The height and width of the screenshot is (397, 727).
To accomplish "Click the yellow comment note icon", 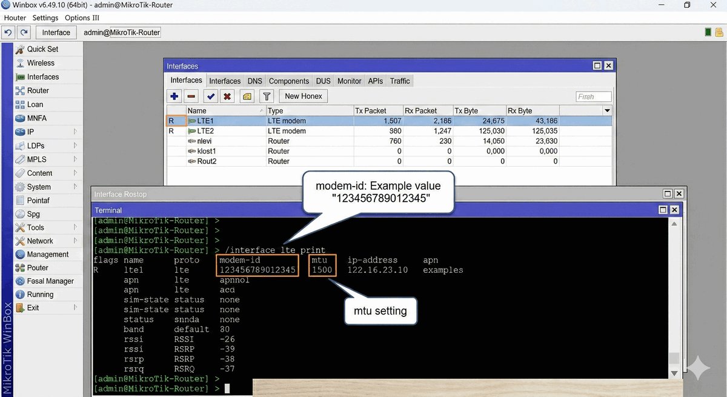I will [247, 96].
